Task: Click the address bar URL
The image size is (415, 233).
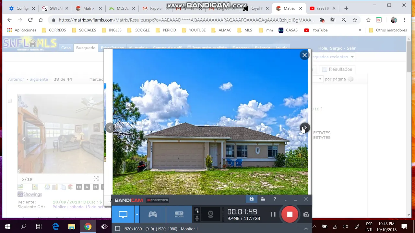Action: [186, 20]
